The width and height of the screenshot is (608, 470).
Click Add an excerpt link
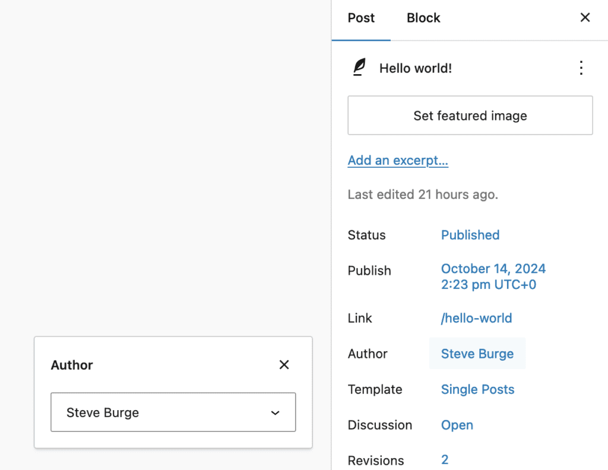398,160
